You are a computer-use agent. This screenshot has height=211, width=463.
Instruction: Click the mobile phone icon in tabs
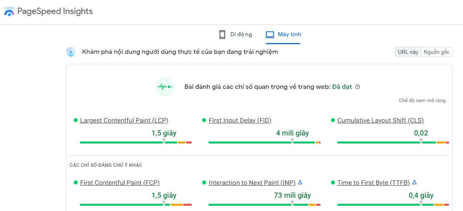coord(222,35)
